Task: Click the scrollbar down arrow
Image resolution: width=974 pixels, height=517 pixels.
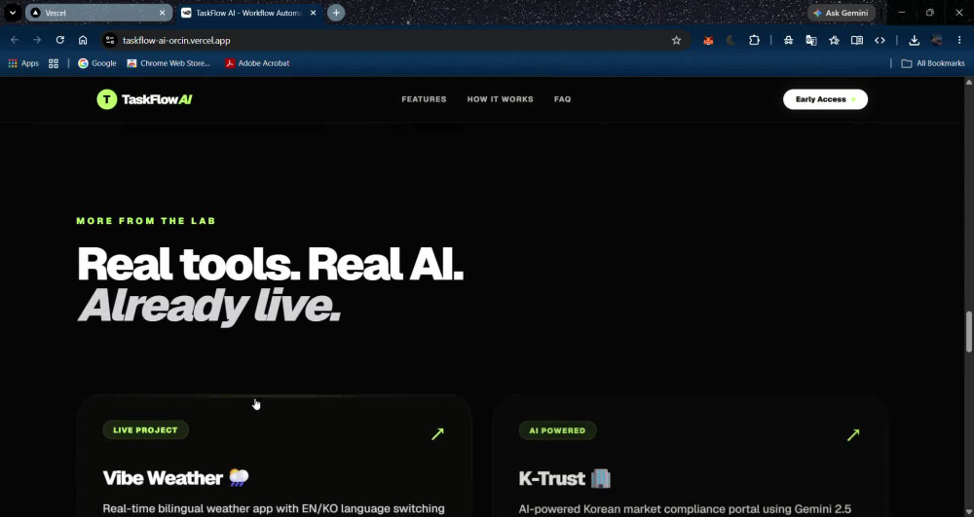Action: coord(968,512)
